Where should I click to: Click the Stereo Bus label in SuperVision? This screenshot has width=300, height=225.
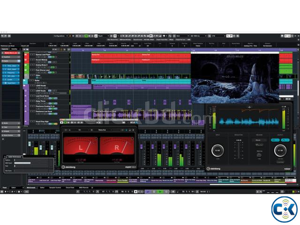[x=102, y=130]
